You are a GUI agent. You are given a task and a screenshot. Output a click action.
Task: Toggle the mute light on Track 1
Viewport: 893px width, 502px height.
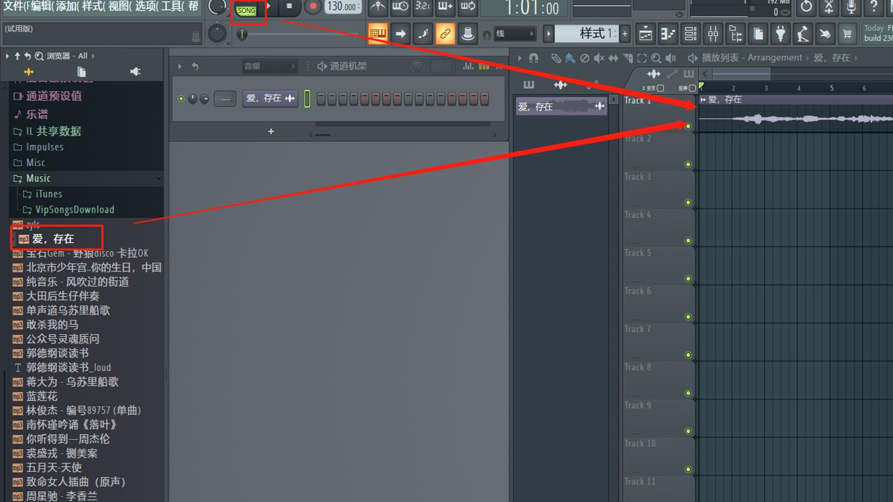coord(688,126)
